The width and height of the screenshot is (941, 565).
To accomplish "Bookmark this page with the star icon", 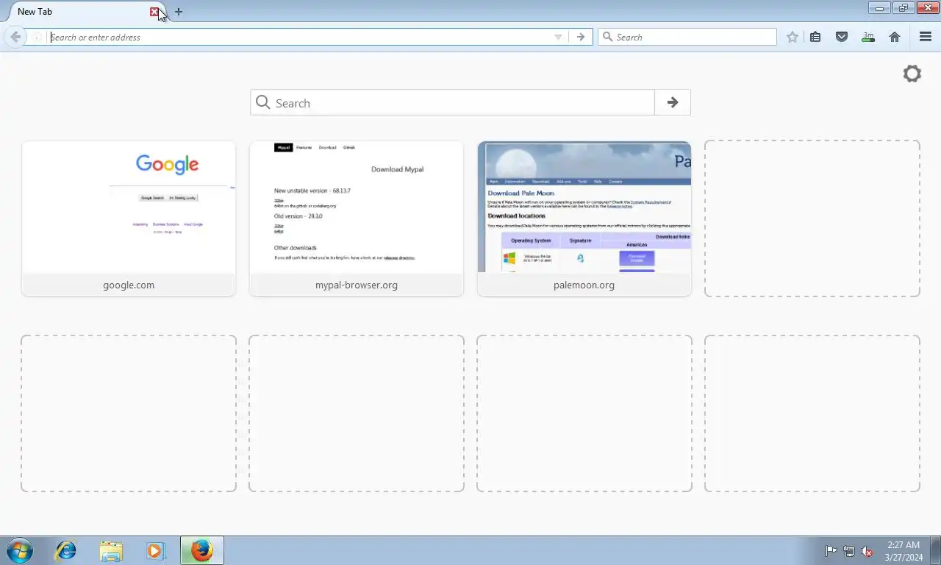I will click(x=792, y=37).
